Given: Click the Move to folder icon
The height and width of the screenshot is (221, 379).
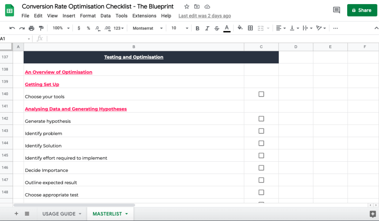Looking at the screenshot, I should 197,7.
